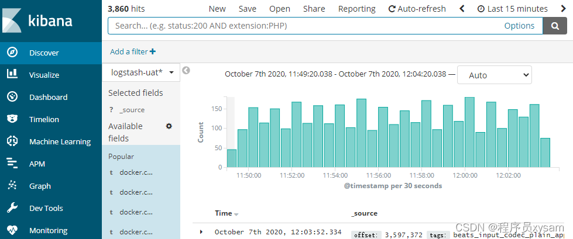Click the Monitoring label
Viewport: 573px width, 239px height.
(48, 231)
